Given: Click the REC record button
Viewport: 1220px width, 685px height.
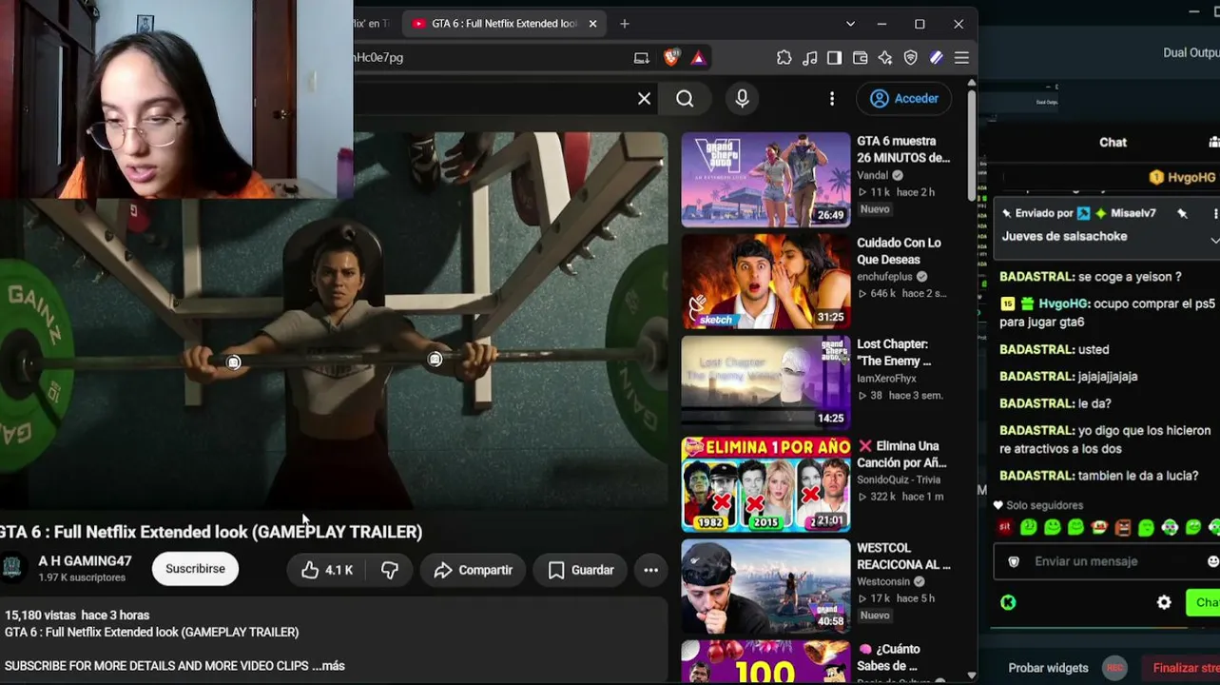Looking at the screenshot, I should pyautogui.click(x=1115, y=668).
